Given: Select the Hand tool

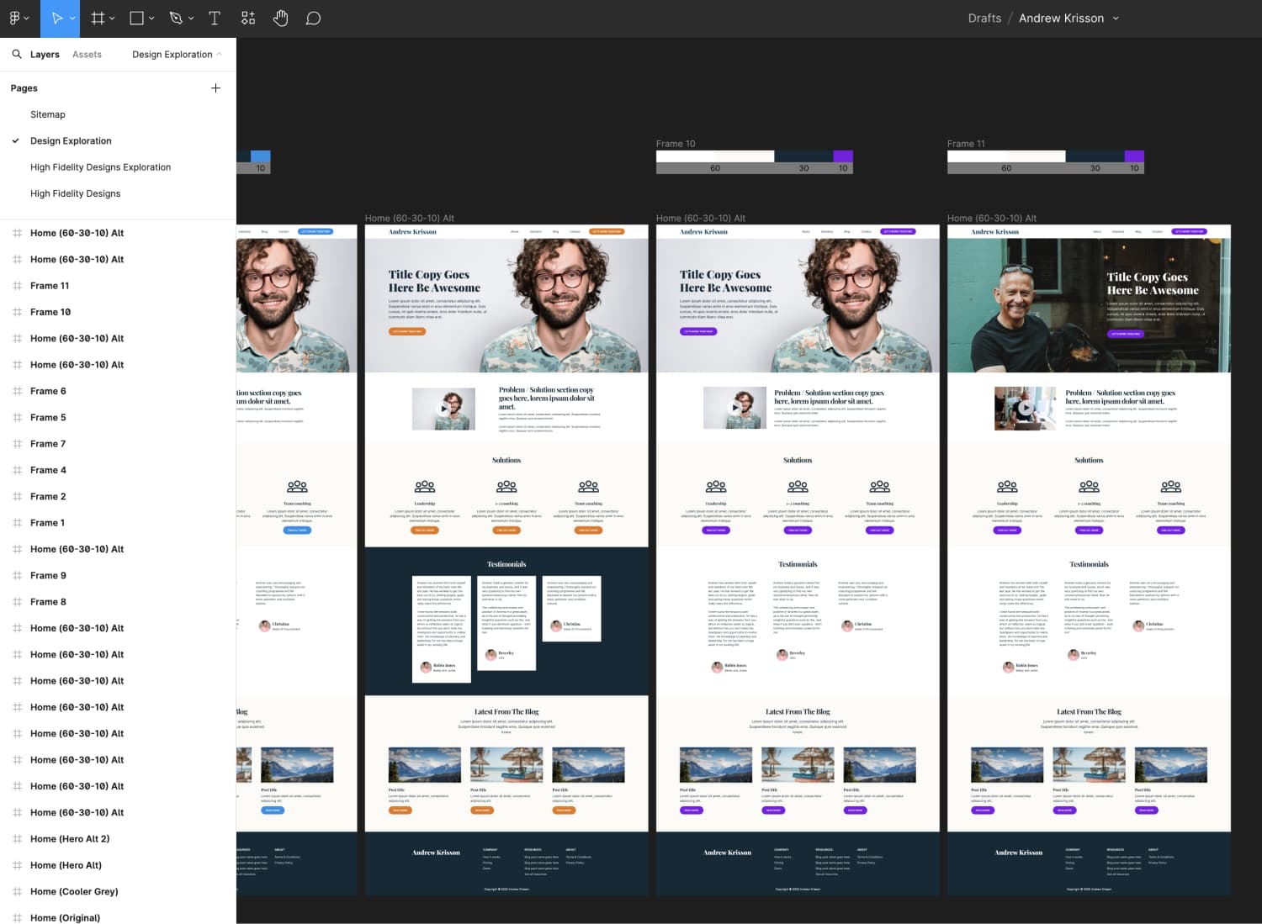Looking at the screenshot, I should click(280, 18).
